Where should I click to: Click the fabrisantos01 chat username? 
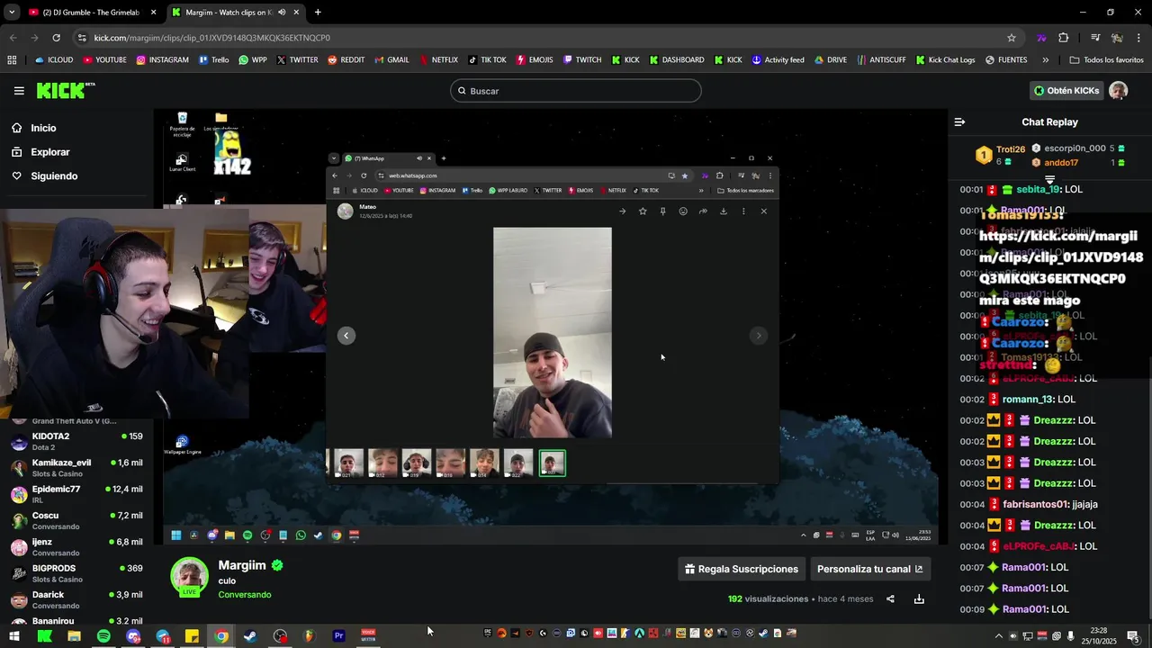[1035, 505]
